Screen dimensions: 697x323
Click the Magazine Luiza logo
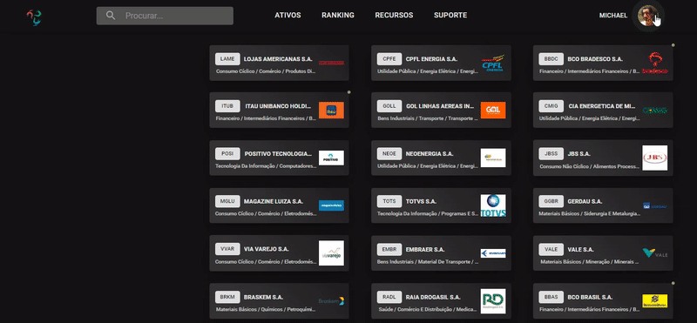(x=331, y=205)
